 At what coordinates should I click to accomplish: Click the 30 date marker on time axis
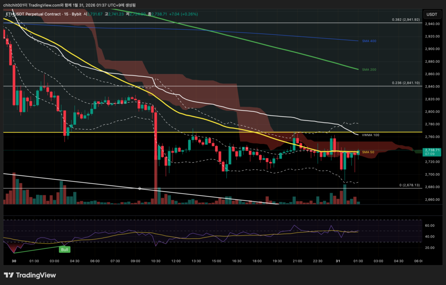14,261
